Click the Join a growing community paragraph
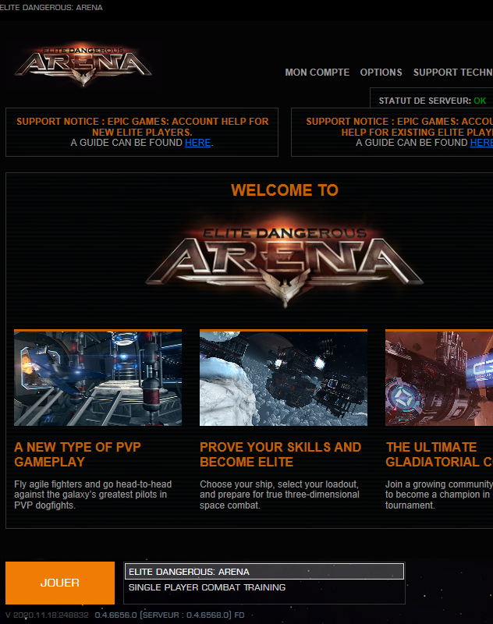 click(x=439, y=495)
